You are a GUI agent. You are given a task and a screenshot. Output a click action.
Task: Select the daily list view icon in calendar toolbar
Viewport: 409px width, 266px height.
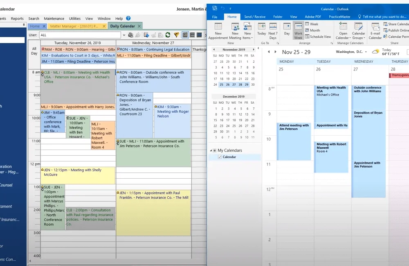(185, 35)
